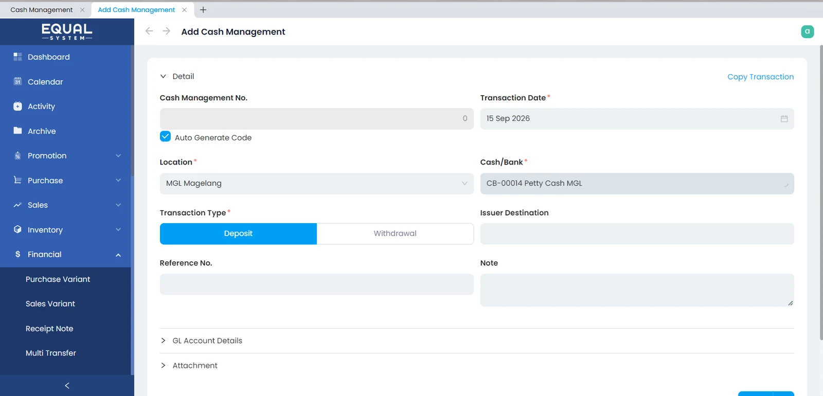Open Sales Variant menu item
This screenshot has height=396, width=823.
pos(50,304)
